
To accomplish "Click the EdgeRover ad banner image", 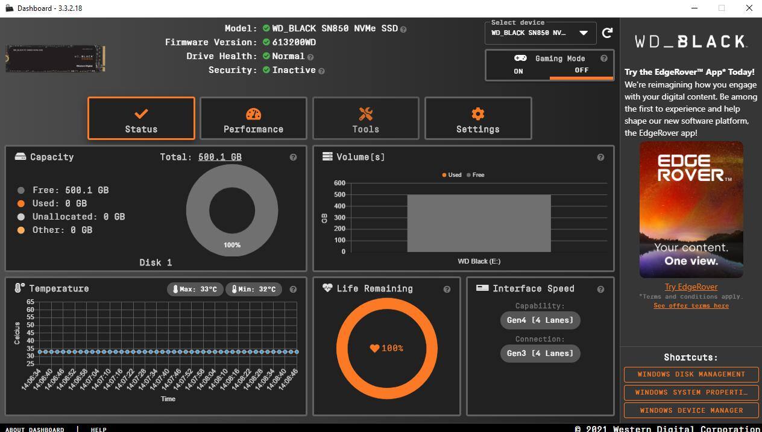I will click(691, 209).
